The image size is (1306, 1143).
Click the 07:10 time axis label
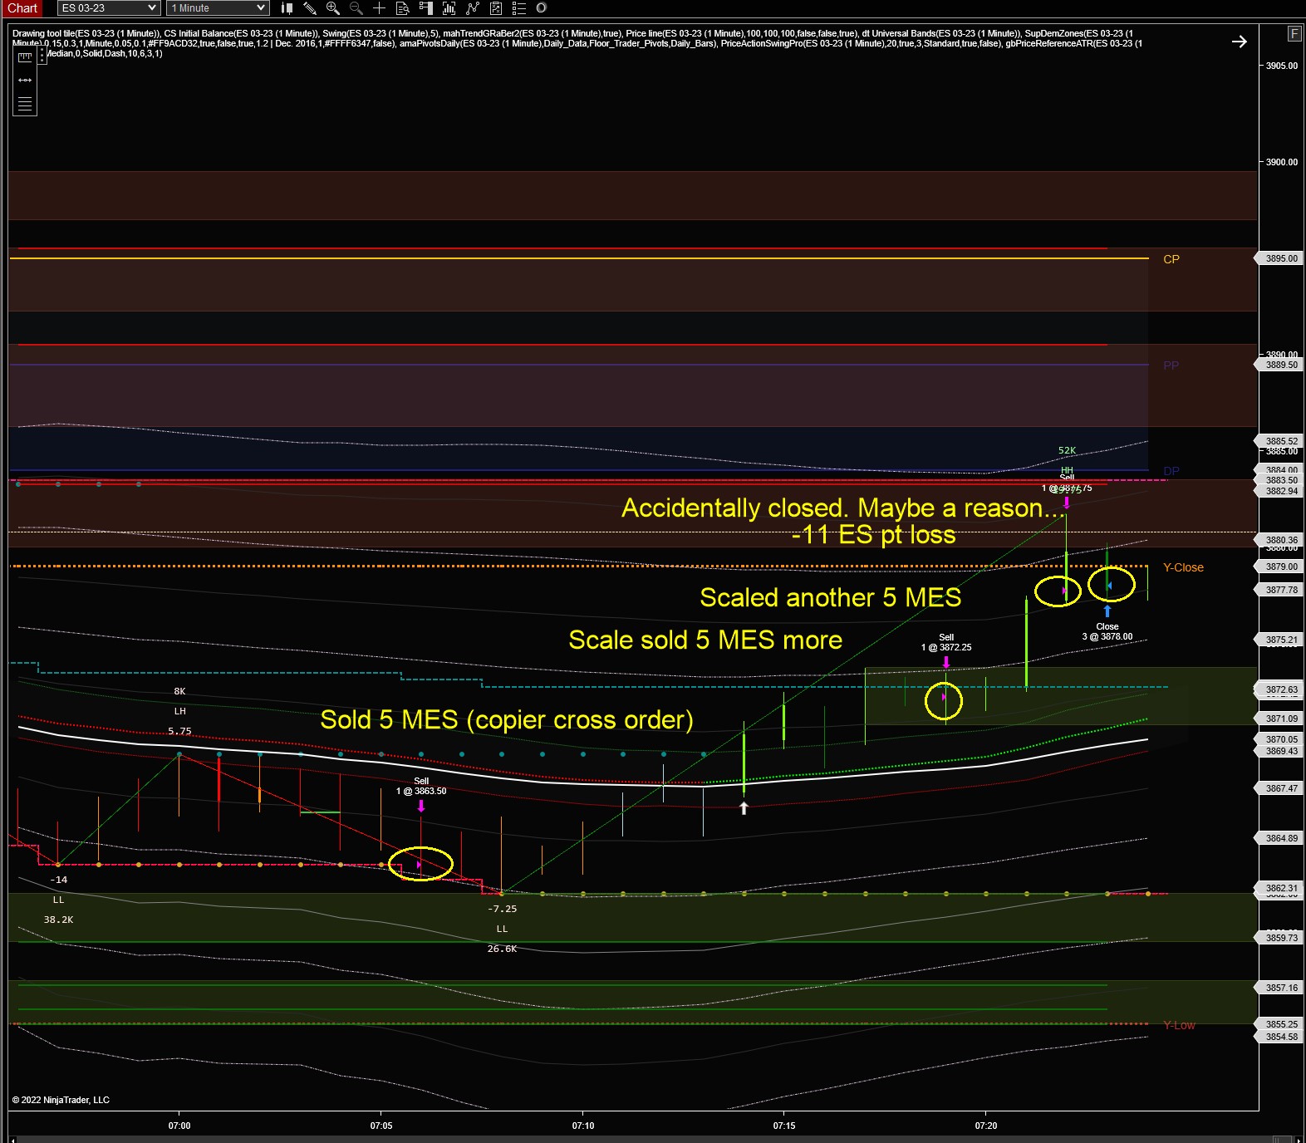click(x=583, y=1126)
